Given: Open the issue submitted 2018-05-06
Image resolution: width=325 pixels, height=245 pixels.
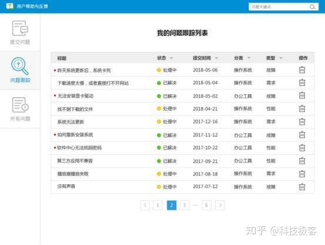Looking at the screenshot, I should click(x=84, y=71).
